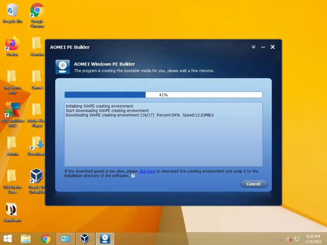The height and width of the screenshot is (245, 327).
Task: Select the Firefox desktop shortcut
Action: pos(12,46)
